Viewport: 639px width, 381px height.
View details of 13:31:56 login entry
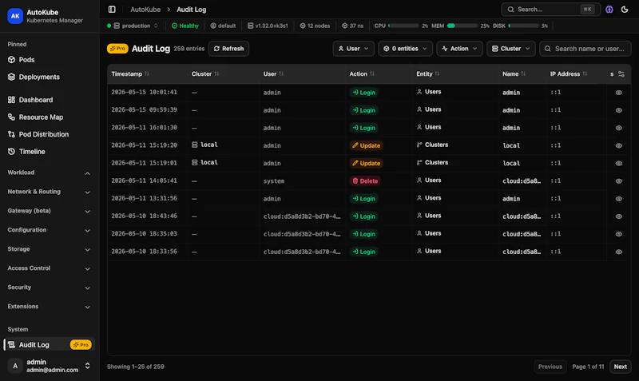pyautogui.click(x=618, y=199)
